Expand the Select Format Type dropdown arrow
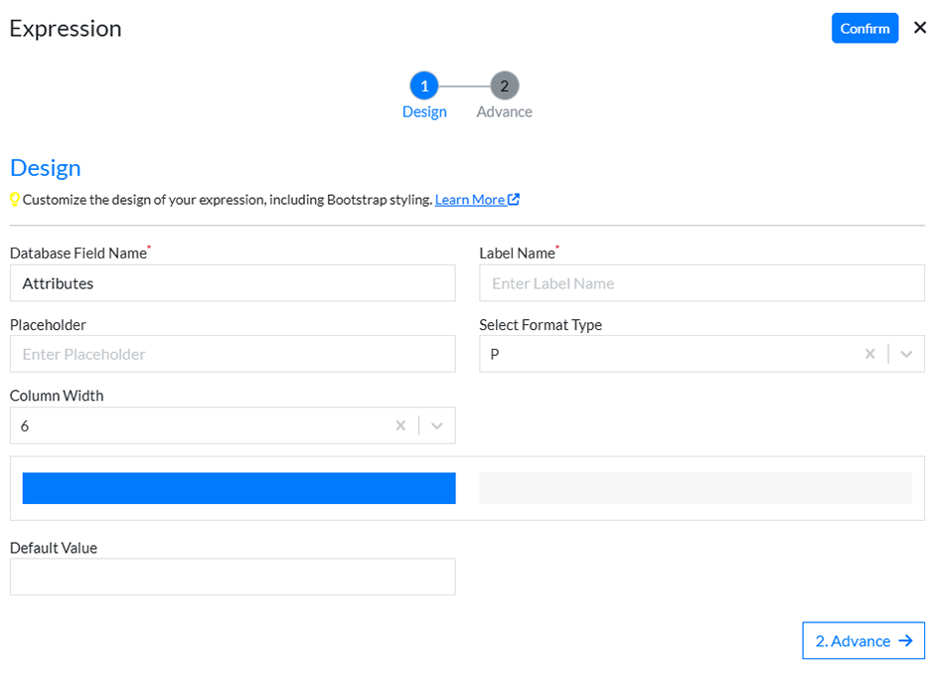The image size is (936, 674). 906,354
